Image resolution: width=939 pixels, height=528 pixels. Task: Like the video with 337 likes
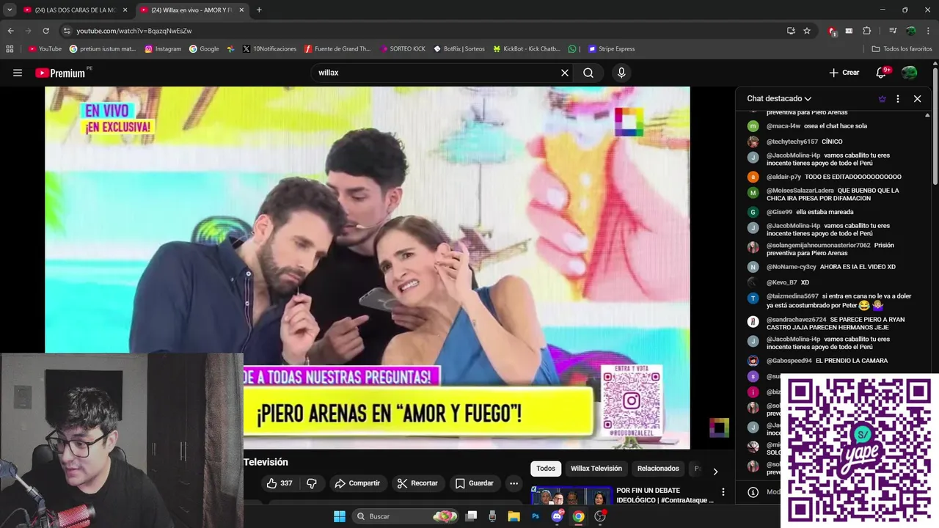click(279, 483)
